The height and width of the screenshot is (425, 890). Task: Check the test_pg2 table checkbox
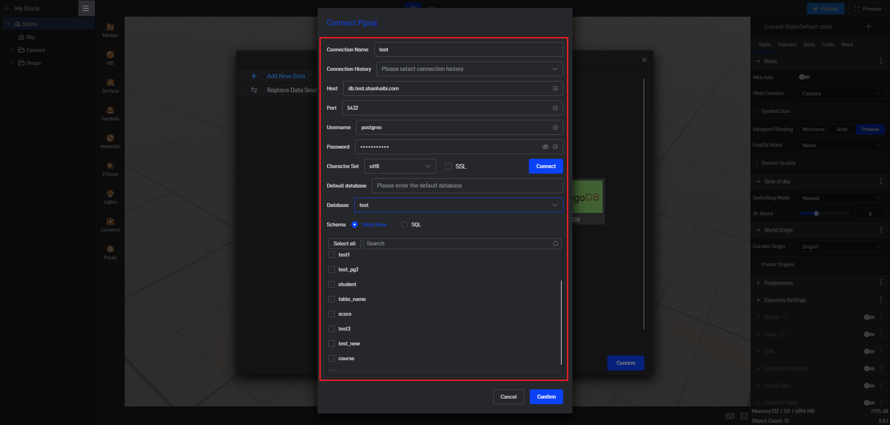click(331, 269)
